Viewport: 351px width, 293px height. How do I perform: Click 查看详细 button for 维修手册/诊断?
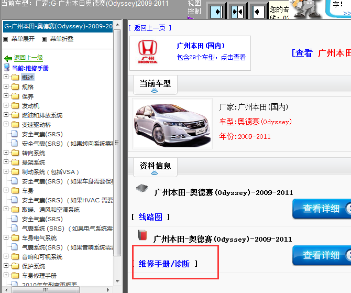(x=322, y=255)
